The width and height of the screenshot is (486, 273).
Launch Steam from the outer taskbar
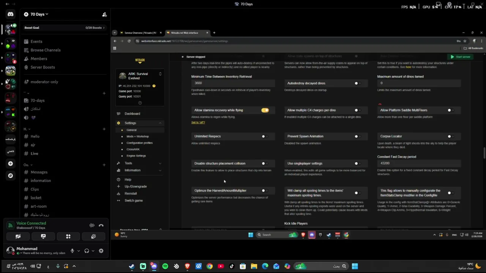(x=131, y=266)
